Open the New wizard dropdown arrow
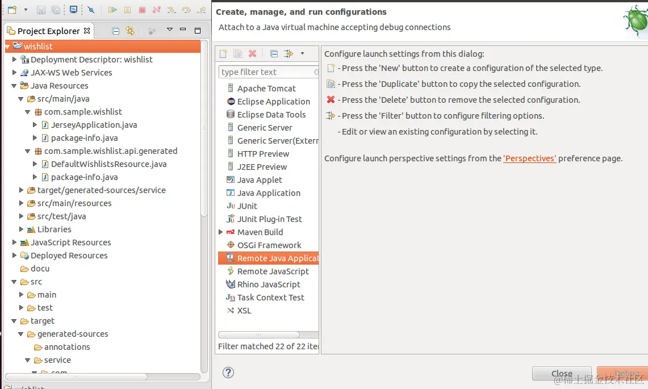Viewport: 648px width, 389px height. point(26,10)
